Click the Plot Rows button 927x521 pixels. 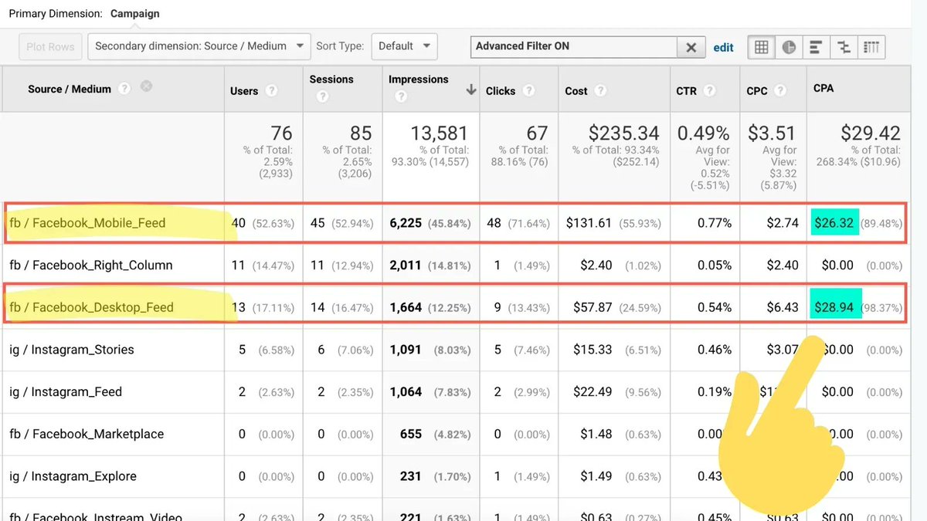click(50, 46)
